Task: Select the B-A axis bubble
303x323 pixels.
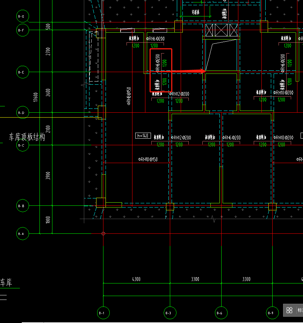Action: pos(23,234)
